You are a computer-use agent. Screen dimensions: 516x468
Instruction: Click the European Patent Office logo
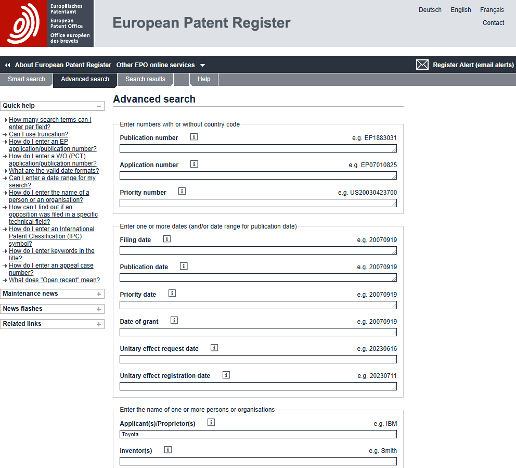(x=47, y=23)
